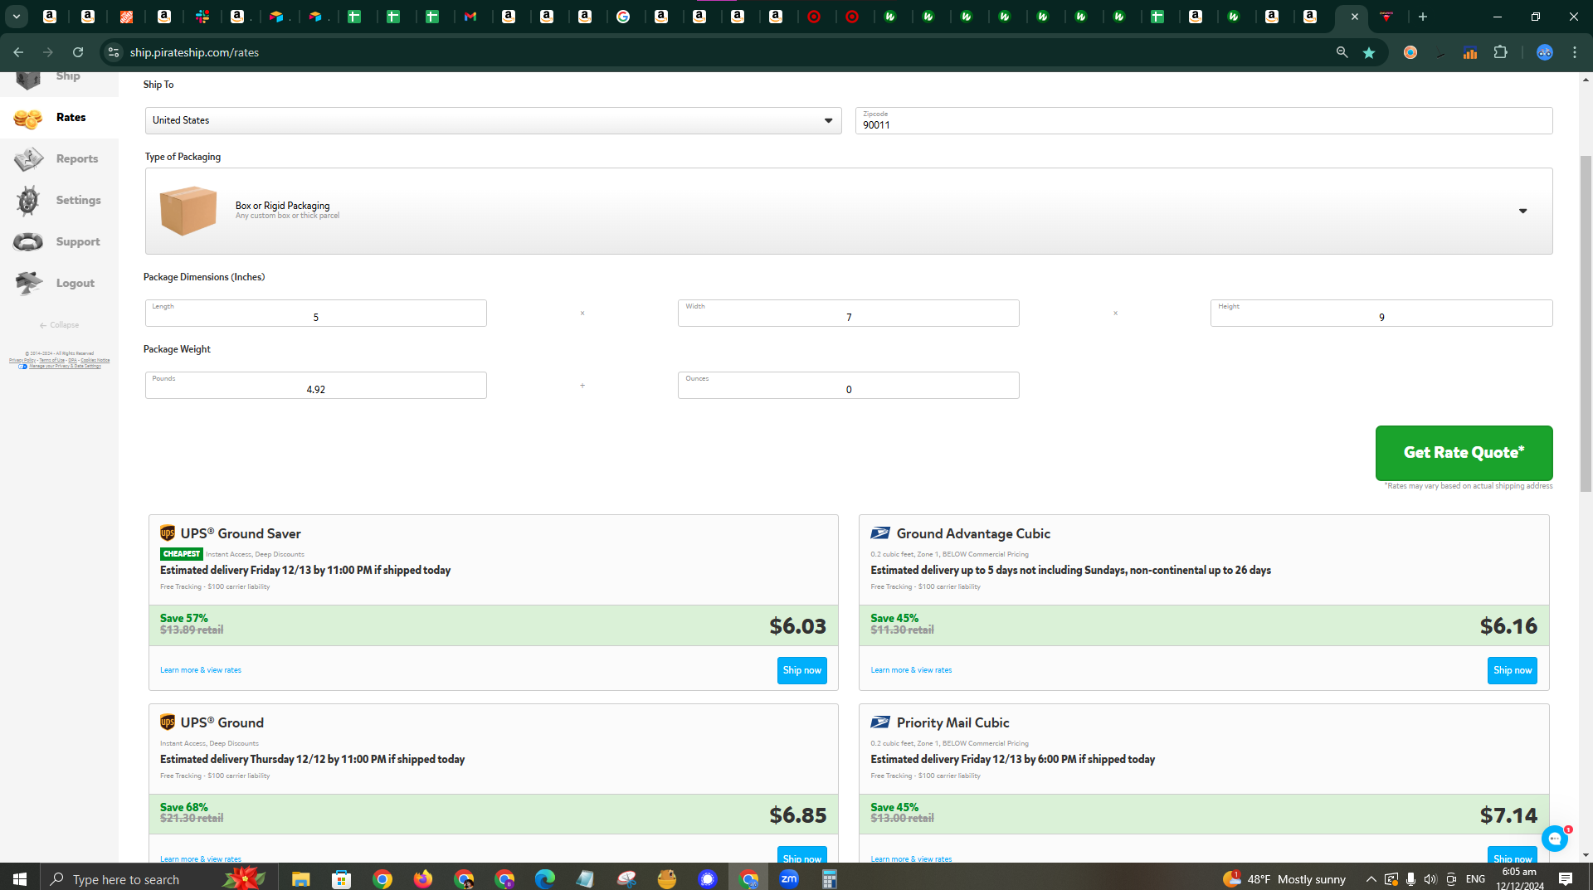1593x890 pixels.
Task: Open a new browser tab
Action: pyautogui.click(x=1423, y=17)
